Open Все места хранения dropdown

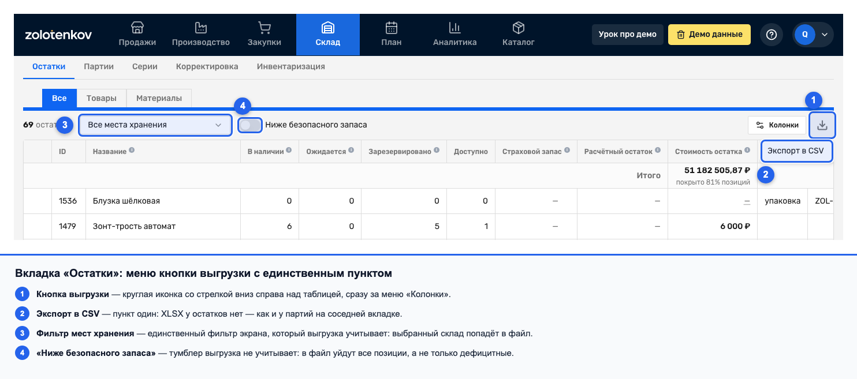[155, 125]
